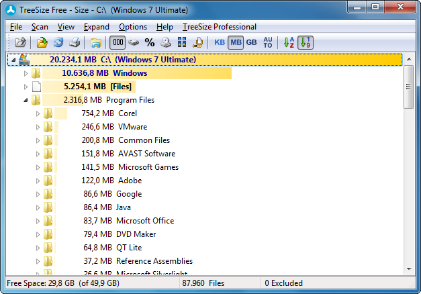Click "87.960 Files" in status bar
This screenshot has width=421, height=294.
[203, 283]
